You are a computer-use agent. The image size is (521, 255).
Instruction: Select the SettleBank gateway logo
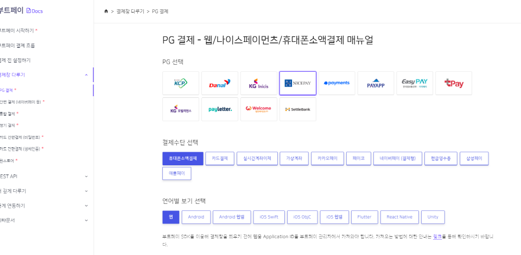(298, 109)
